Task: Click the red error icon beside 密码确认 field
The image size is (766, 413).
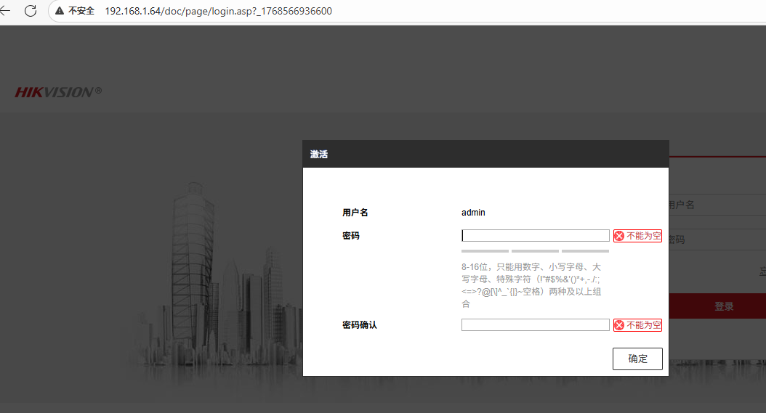Action: click(x=619, y=325)
